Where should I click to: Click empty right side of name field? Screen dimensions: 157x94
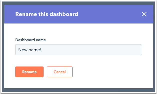click(x=100, y=50)
